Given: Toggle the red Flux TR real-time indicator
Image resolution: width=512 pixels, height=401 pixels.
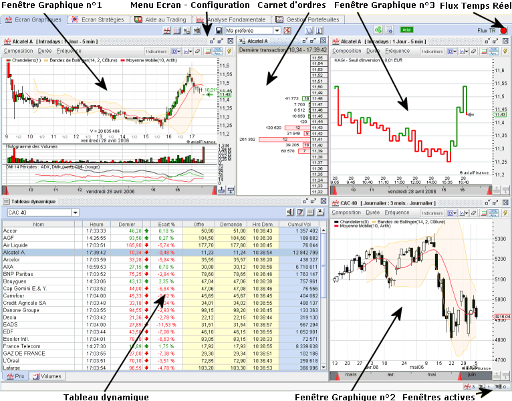Looking at the screenshot, I should tap(503, 31).
